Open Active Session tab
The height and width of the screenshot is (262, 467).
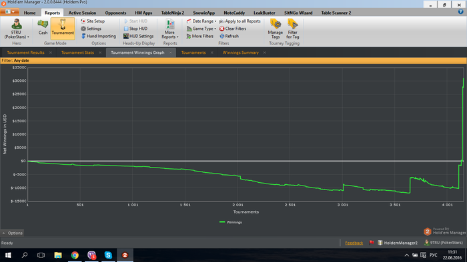tap(82, 13)
